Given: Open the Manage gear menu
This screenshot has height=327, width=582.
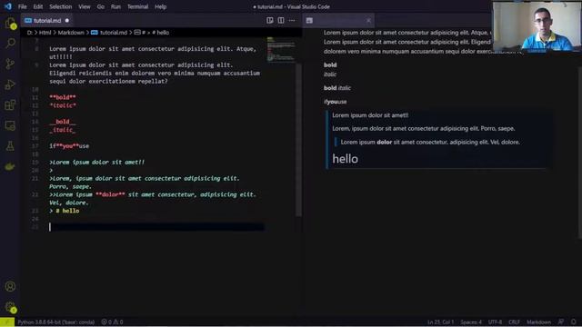Looking at the screenshot, I should tap(10, 307).
